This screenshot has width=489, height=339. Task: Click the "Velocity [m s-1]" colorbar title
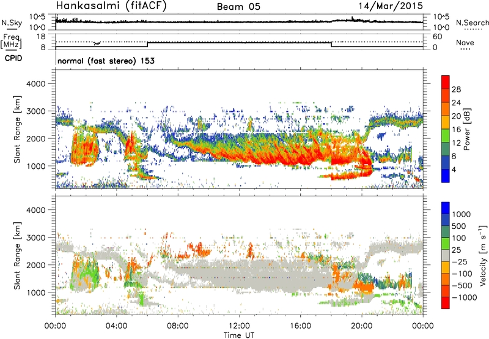[x=483, y=255]
